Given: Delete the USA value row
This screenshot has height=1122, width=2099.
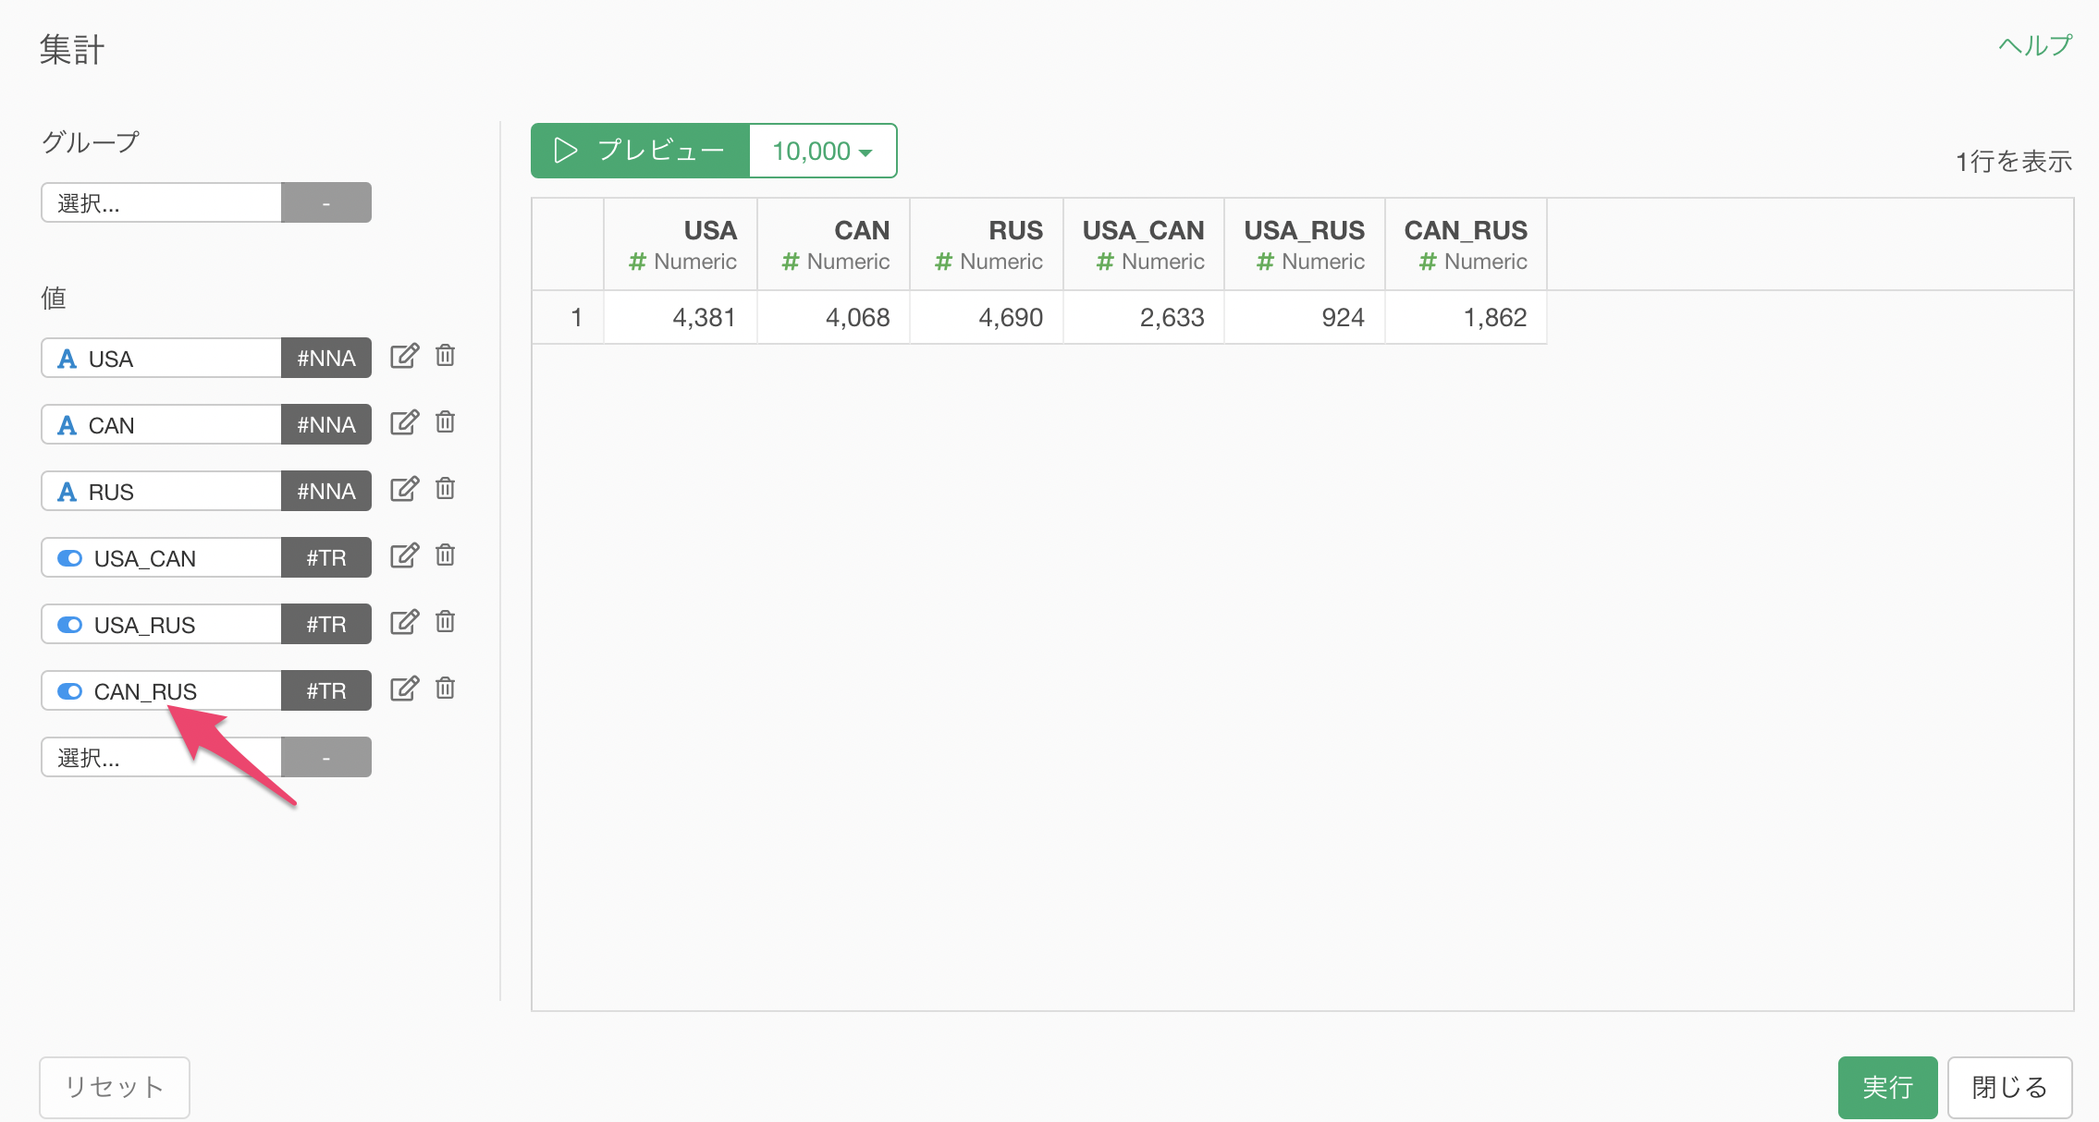Looking at the screenshot, I should 445,356.
